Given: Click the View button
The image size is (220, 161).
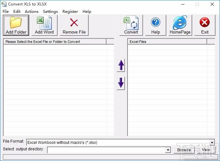Looking at the screenshot, I should pos(206,150).
